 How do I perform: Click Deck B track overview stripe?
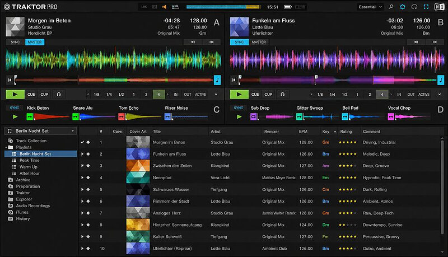[338, 80]
